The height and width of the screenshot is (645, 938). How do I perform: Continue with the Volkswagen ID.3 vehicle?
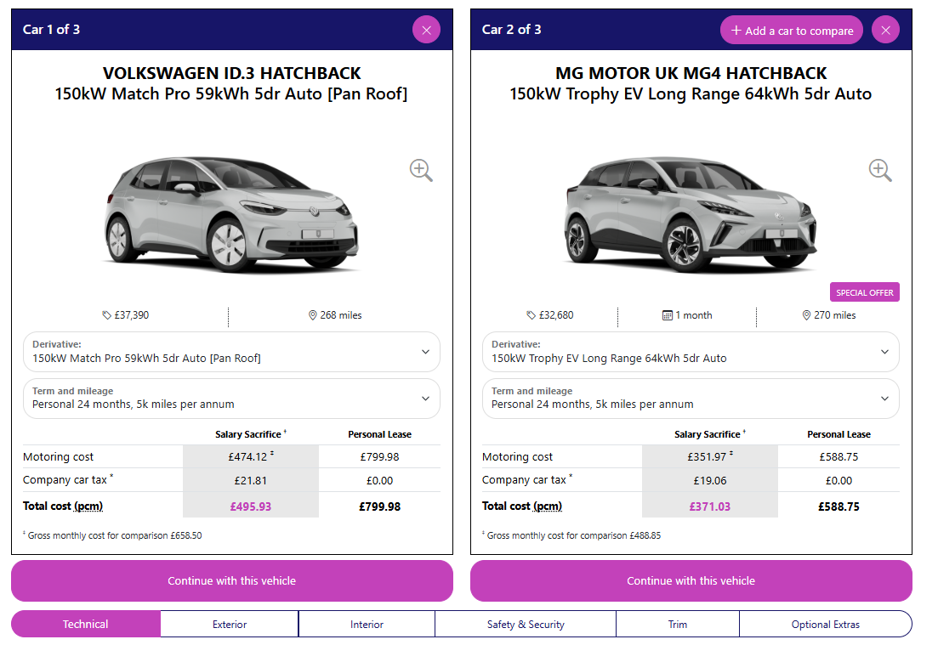[231, 581]
